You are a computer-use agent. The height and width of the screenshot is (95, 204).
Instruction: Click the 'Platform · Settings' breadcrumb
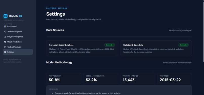(x=57, y=8)
